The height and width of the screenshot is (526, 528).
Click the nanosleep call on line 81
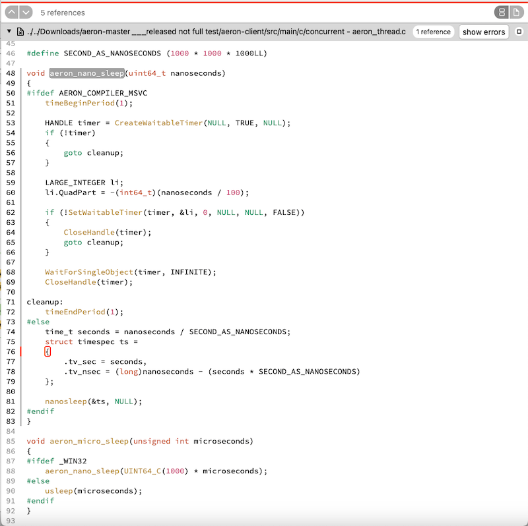tap(65, 401)
